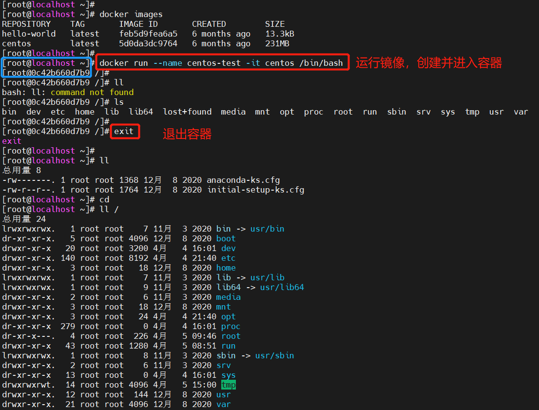Click the var directory in ll listing
Viewport: 539px width, 410px height.
[x=223, y=404]
